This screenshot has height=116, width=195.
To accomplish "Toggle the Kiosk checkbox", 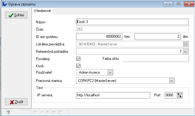I will click(x=78, y=66).
